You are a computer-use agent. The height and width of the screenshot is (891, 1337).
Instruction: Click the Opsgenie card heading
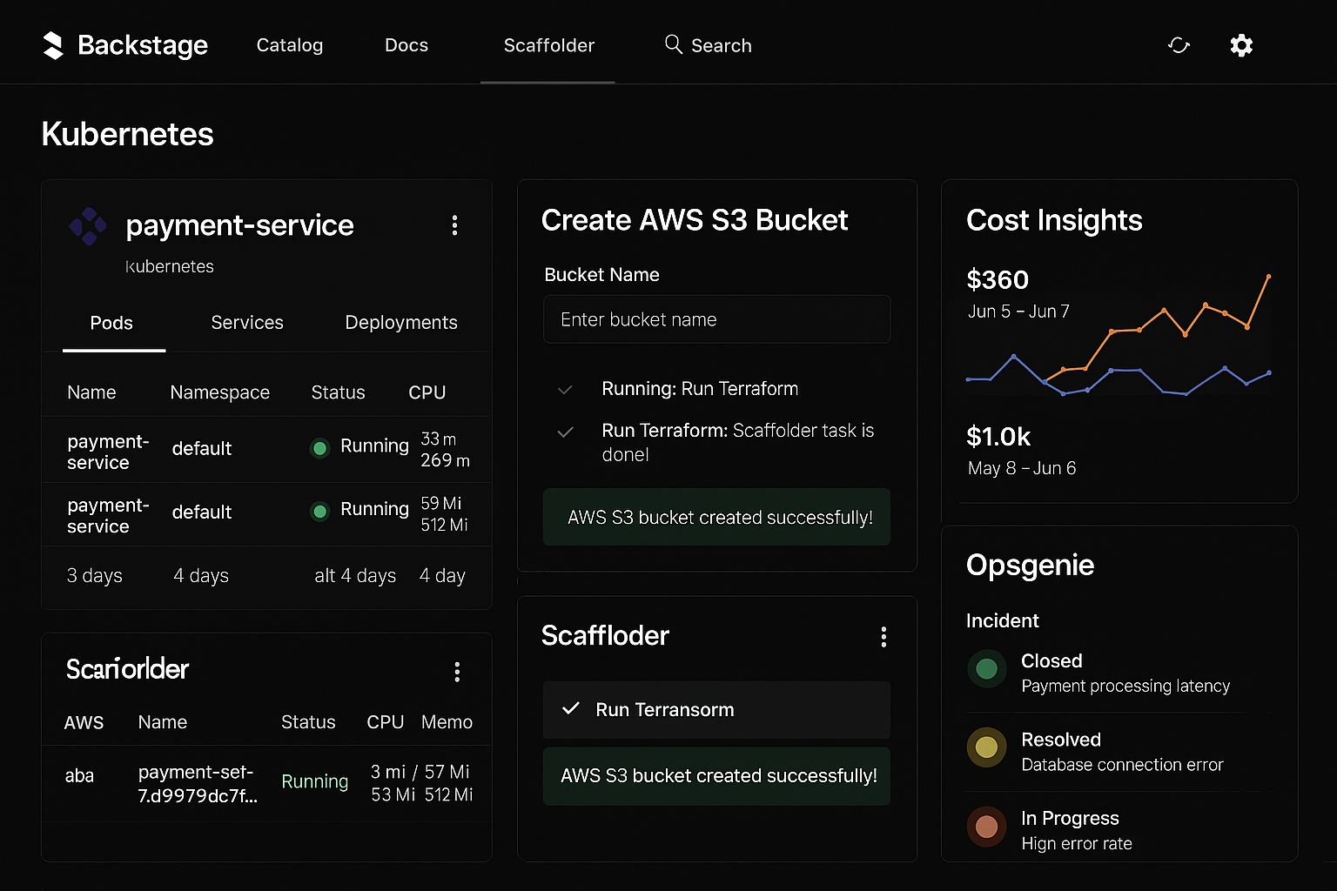click(x=1030, y=566)
